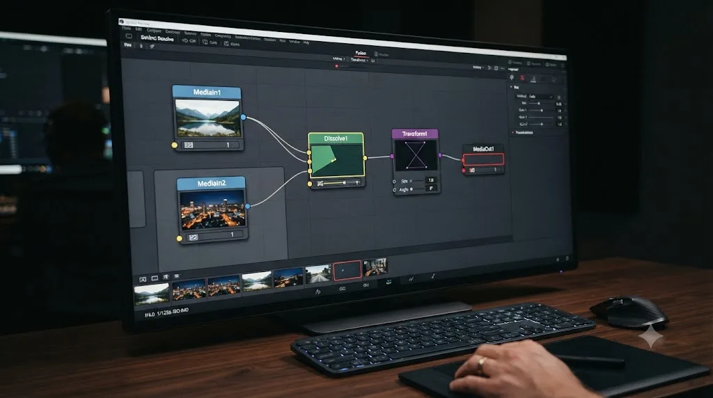Open the Window menu

(x=295, y=41)
